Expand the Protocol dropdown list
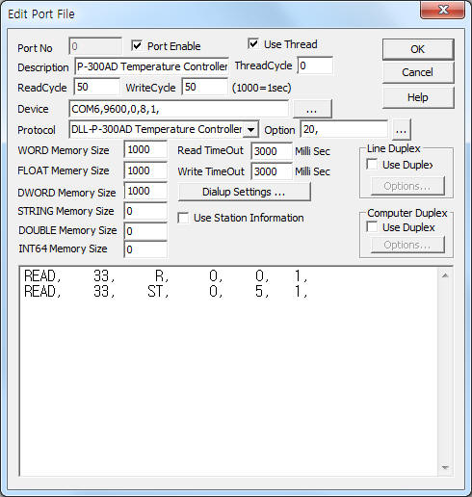472x497 pixels. pyautogui.click(x=250, y=130)
